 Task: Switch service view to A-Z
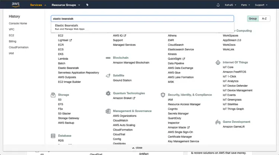pyautogui.click(x=264, y=19)
